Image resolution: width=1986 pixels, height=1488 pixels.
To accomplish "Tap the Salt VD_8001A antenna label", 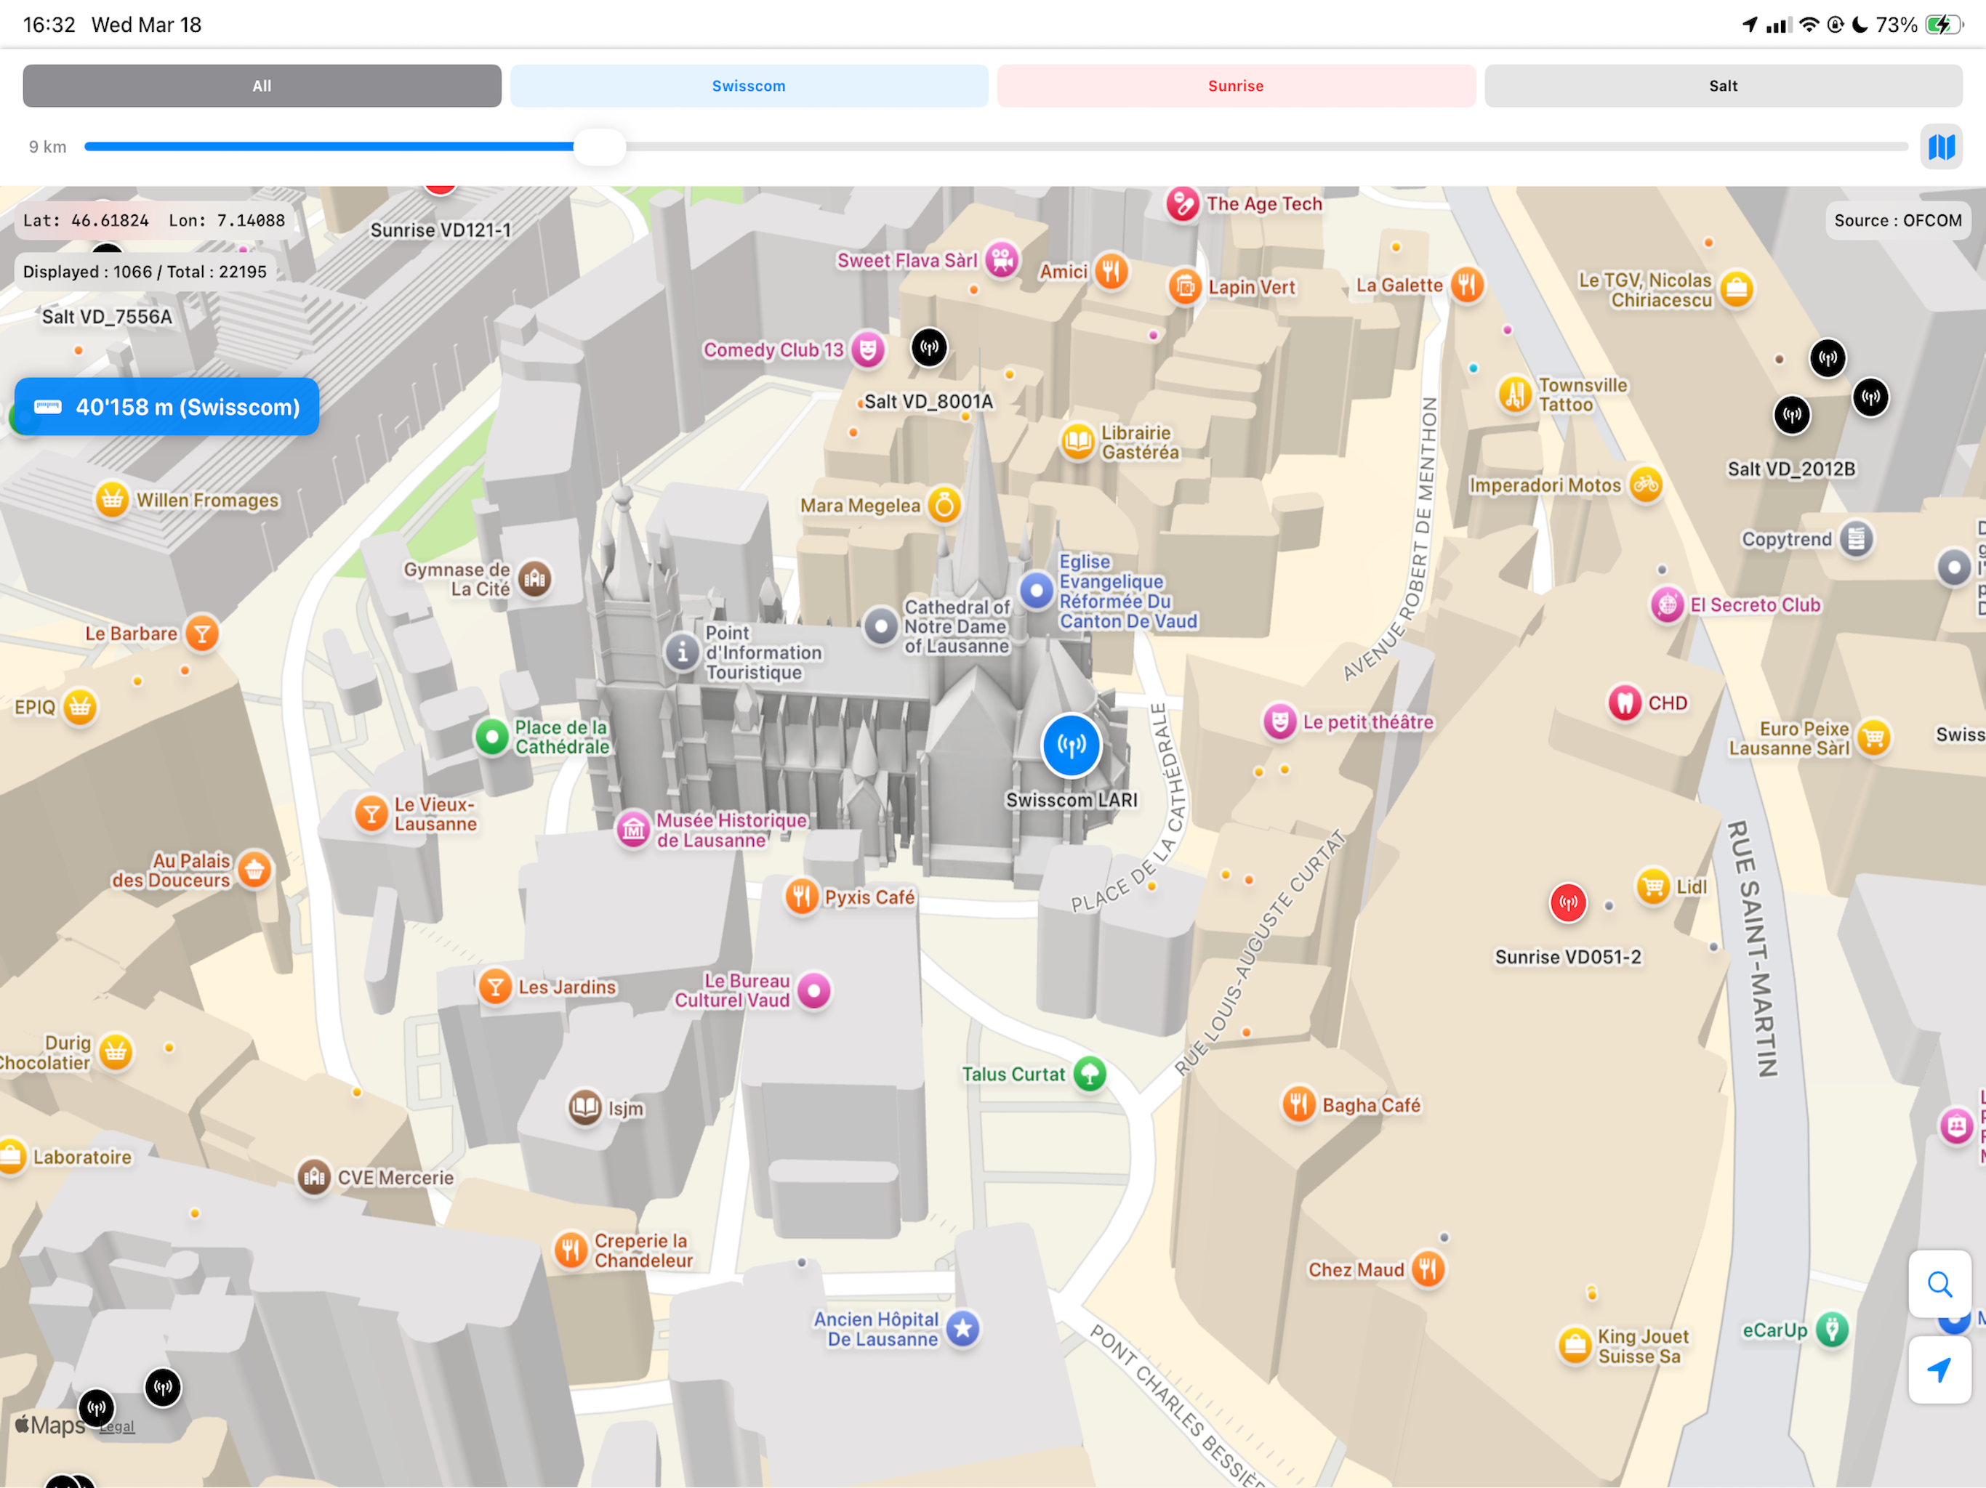I will 928,401.
